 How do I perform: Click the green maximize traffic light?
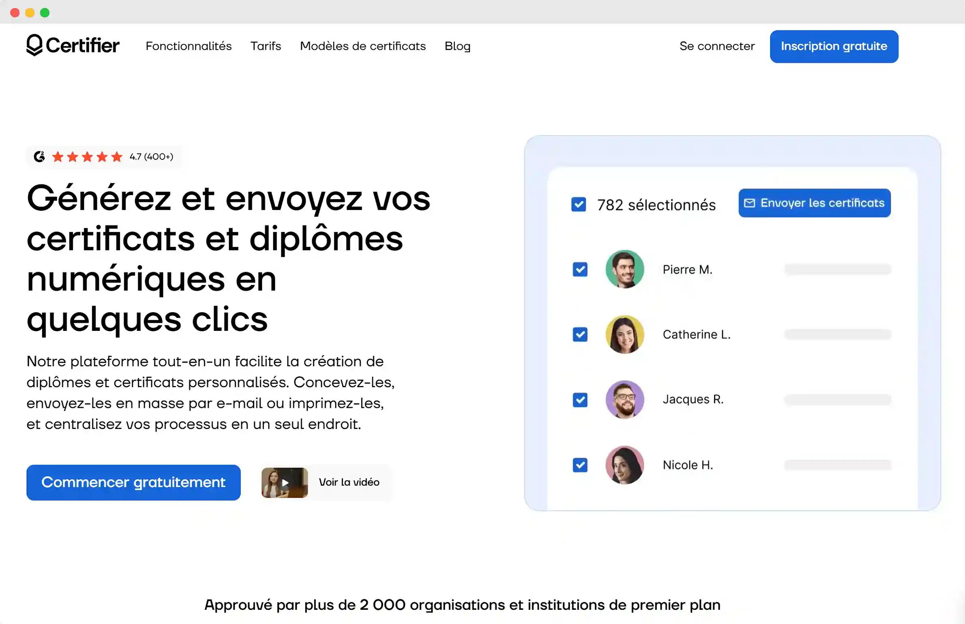45,12
